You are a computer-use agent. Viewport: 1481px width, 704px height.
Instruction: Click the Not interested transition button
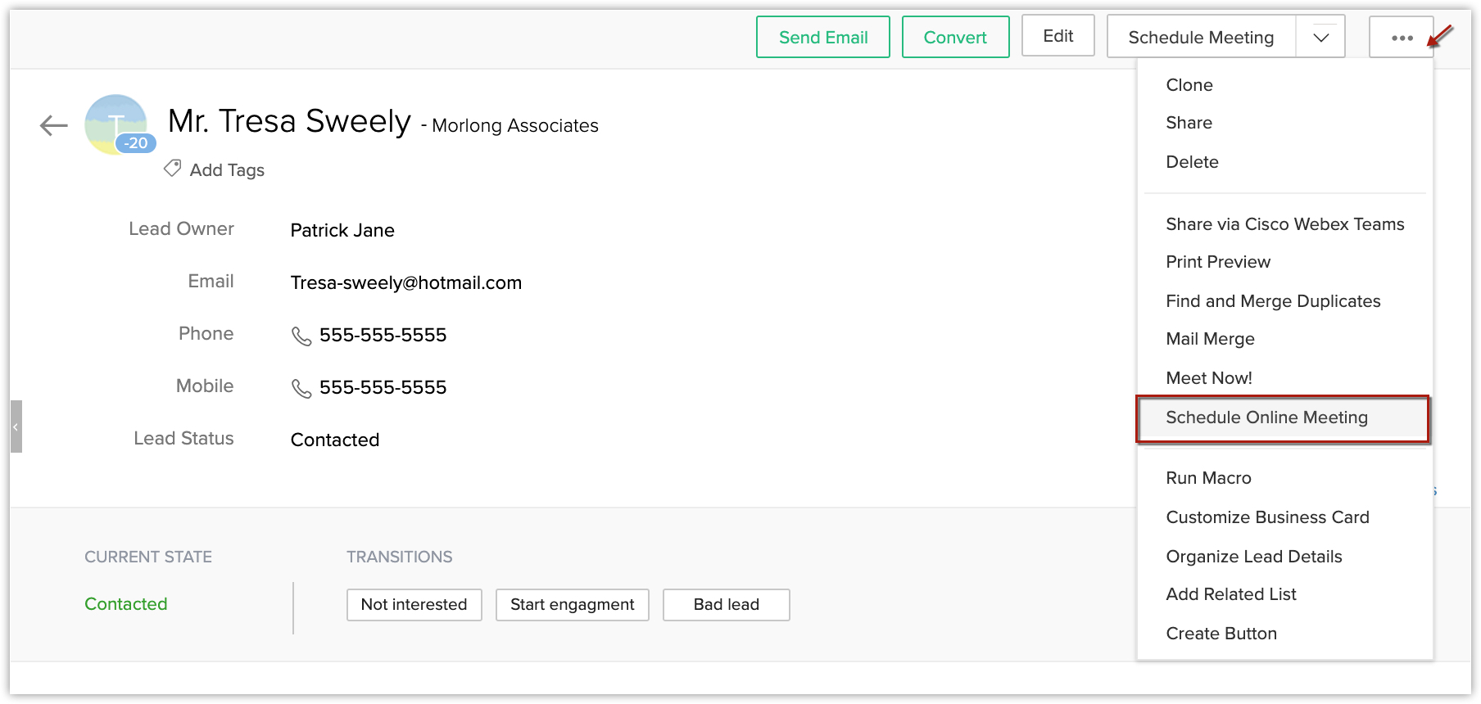(x=414, y=605)
